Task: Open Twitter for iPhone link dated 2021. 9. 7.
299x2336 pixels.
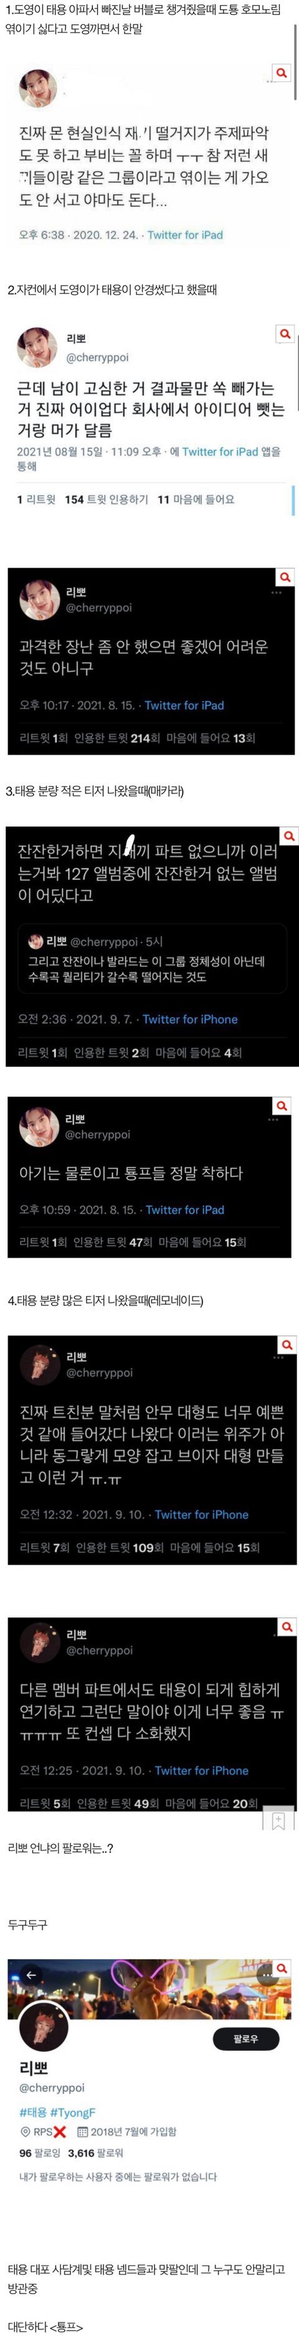Action: [190, 1019]
